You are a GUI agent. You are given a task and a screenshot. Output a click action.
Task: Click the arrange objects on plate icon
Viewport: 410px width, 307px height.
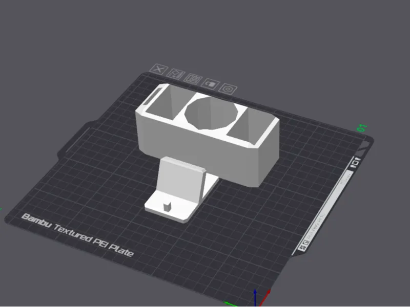tap(193, 79)
